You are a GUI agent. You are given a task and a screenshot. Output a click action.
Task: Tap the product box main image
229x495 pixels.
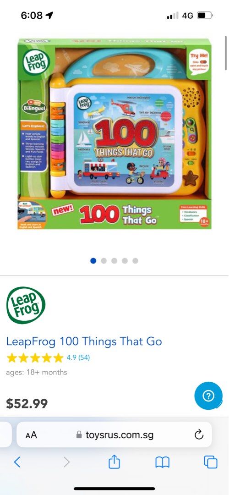114,133
